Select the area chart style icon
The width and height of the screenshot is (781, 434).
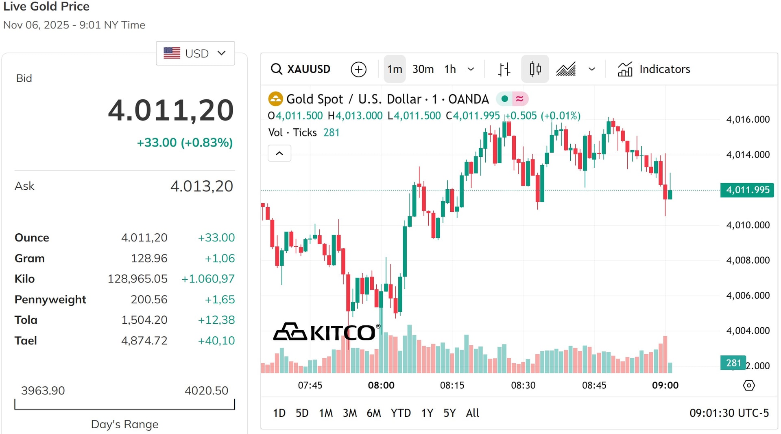coord(566,69)
